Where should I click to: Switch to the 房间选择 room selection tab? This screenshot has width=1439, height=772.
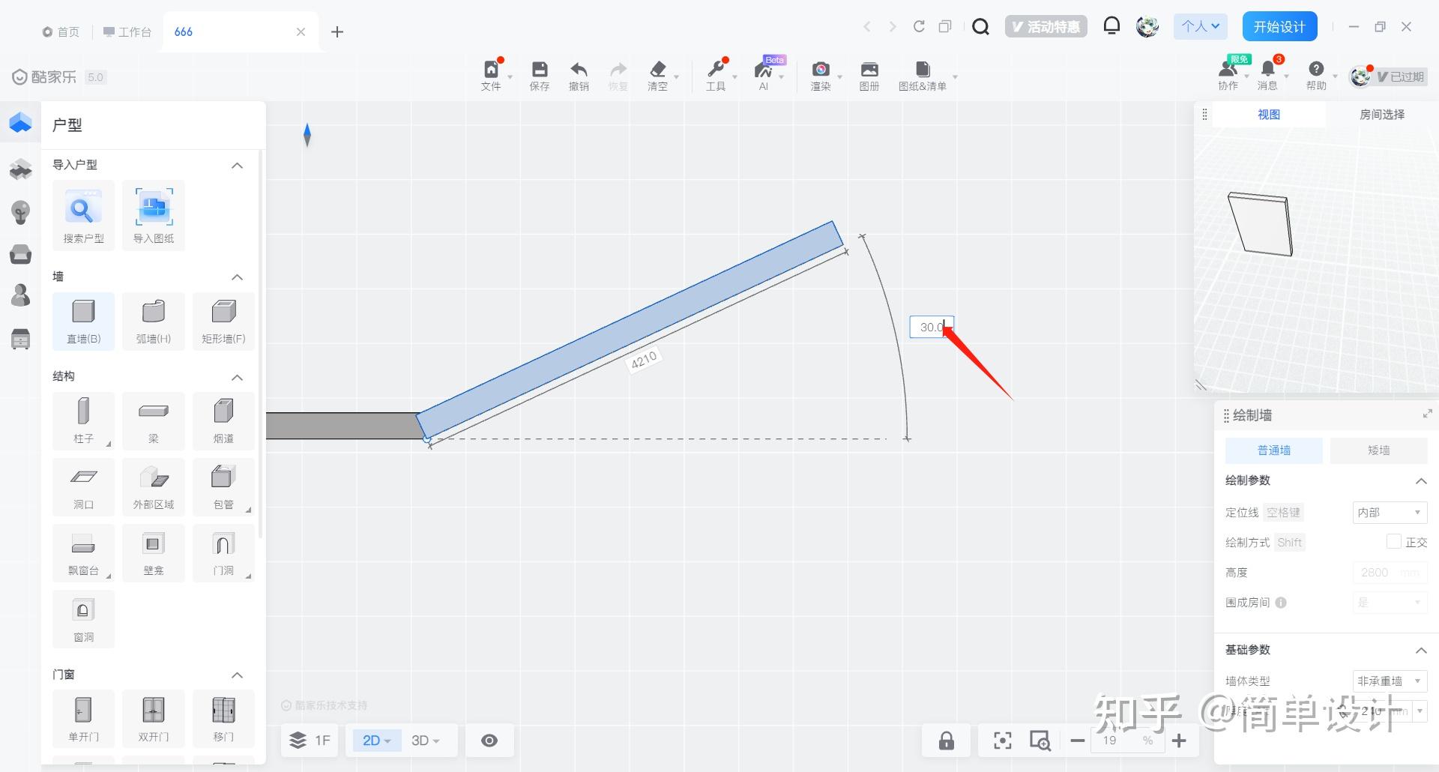(1382, 115)
